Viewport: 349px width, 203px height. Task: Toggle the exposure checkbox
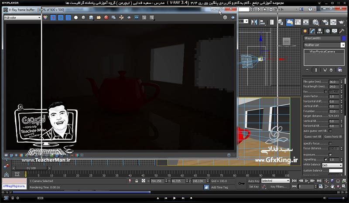point(330,154)
